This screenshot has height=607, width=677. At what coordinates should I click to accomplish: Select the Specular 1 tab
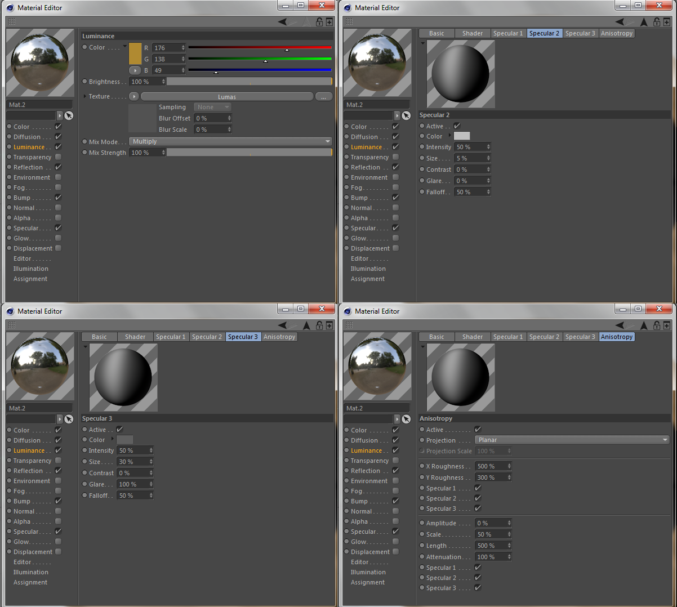(x=508, y=33)
